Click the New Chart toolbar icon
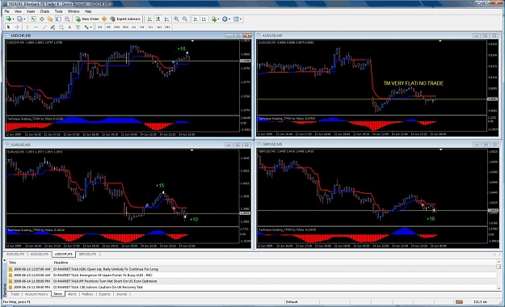505x307 pixels. point(8,19)
